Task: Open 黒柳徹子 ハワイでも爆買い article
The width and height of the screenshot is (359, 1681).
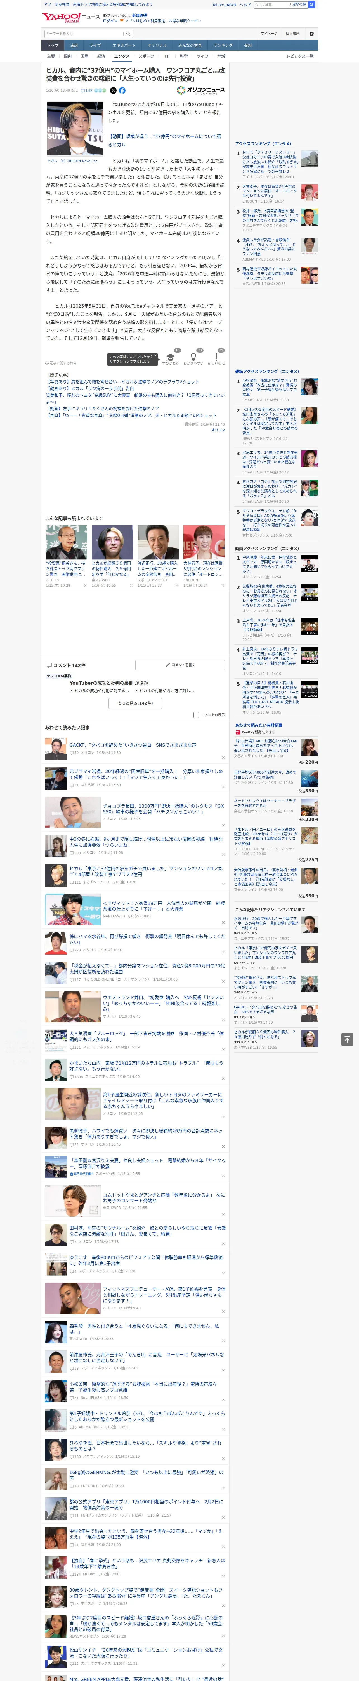Action: tap(146, 1134)
